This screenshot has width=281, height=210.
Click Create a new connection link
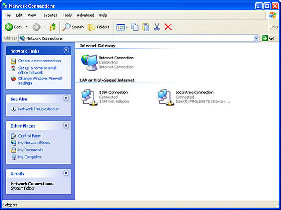(x=39, y=61)
